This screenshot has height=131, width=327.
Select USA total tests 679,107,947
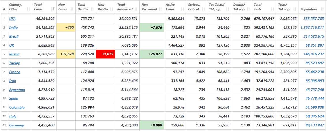pos(264,18)
